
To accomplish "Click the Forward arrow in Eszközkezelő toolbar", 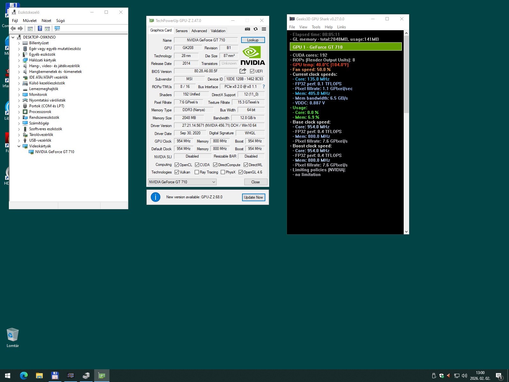I will pyautogui.click(x=20, y=29).
